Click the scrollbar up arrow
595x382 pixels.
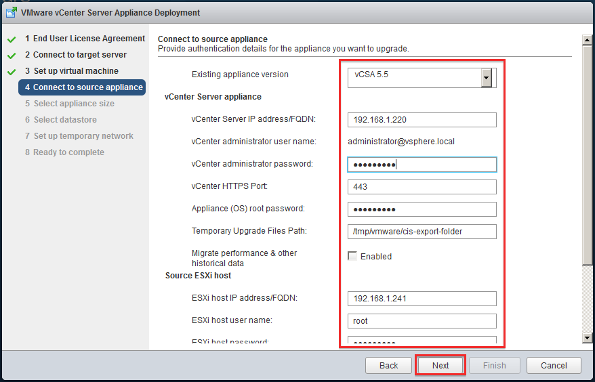click(587, 39)
